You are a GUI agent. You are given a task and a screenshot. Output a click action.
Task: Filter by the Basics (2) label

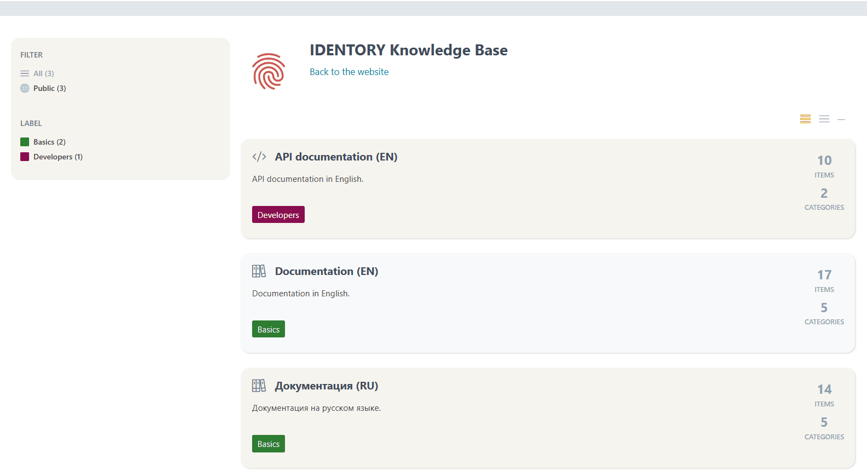point(49,142)
